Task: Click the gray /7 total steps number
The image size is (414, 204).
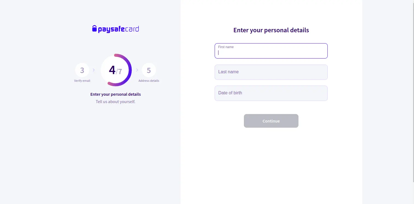Action: click(x=119, y=72)
